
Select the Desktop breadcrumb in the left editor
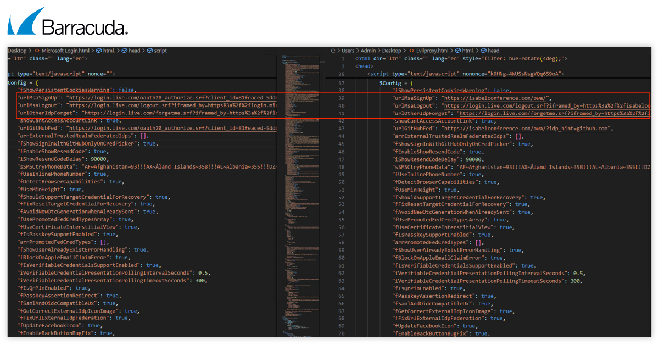(x=16, y=51)
